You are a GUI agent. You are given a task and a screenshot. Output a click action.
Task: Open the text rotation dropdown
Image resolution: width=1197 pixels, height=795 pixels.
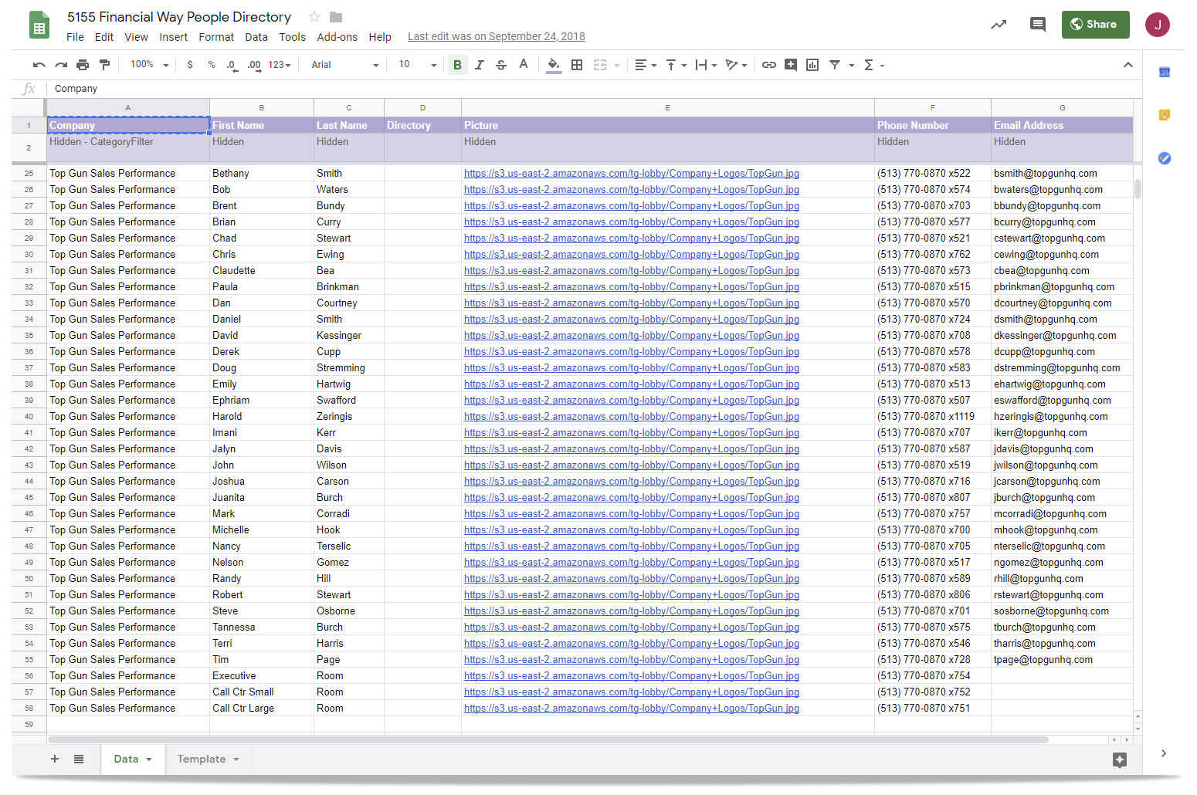click(x=736, y=66)
